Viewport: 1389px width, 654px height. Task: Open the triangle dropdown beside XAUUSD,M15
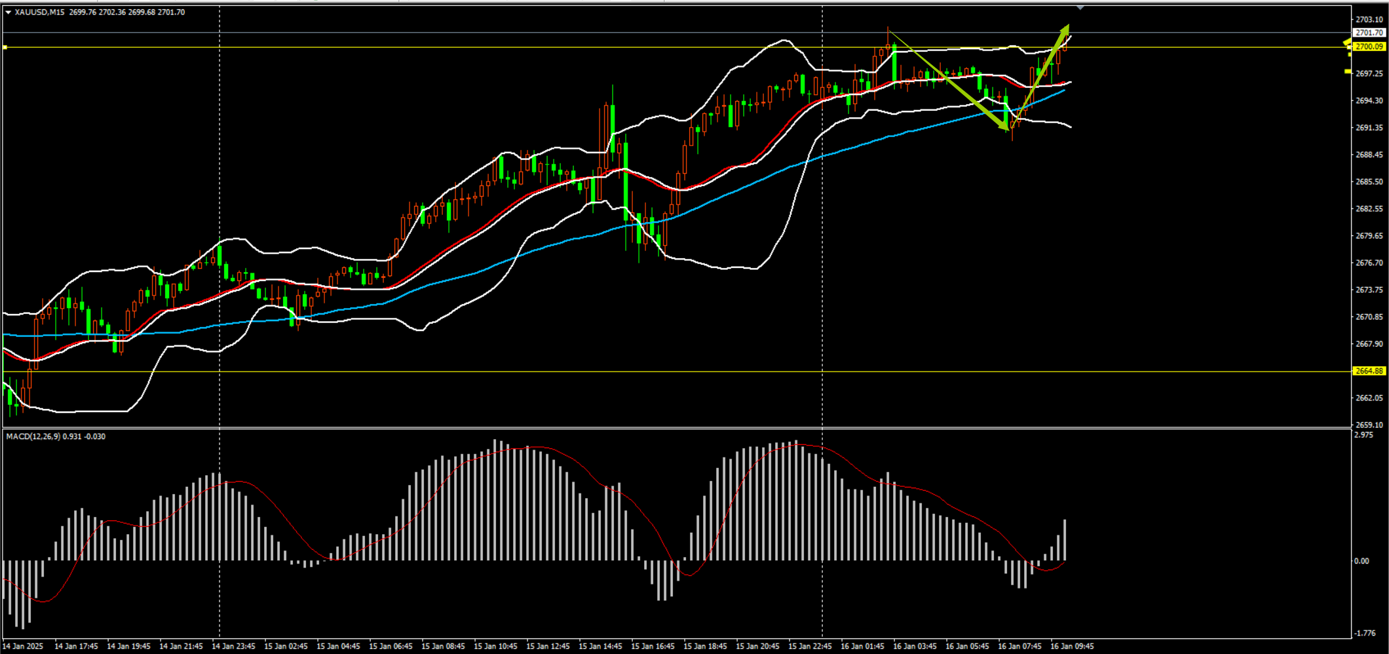coord(8,12)
